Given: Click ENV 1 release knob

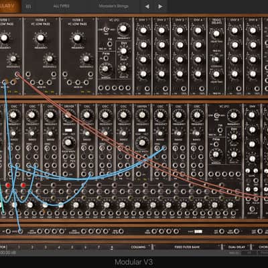Looking at the screenshot, I should [143, 74].
